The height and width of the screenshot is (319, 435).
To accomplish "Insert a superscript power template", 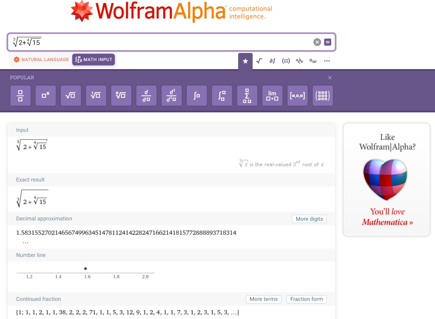I will pos(46,96).
